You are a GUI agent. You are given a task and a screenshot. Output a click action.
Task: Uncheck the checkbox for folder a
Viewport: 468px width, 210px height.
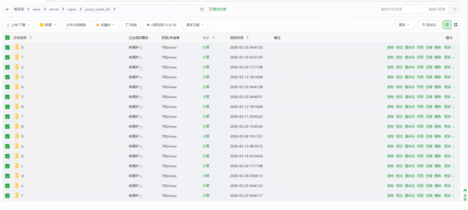coord(7,146)
